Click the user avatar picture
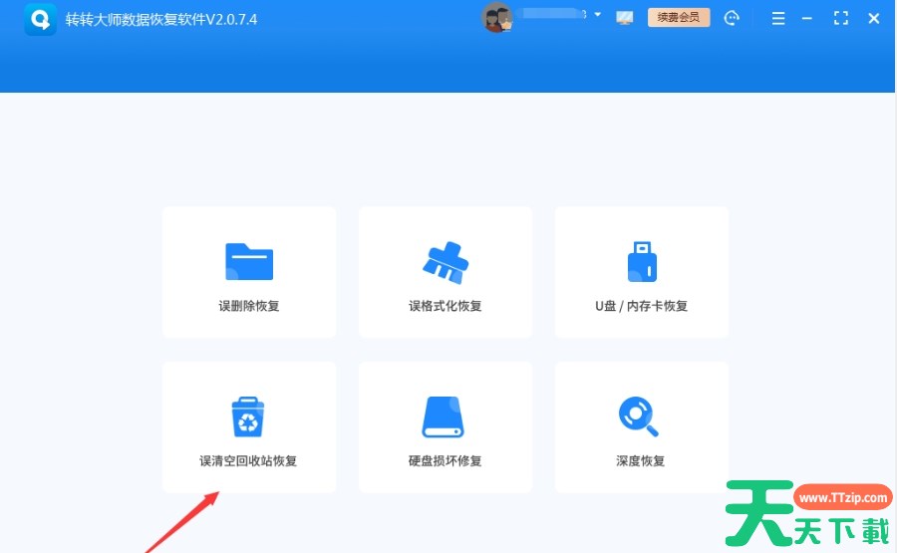Viewport: 897px width, 553px height. pos(496,18)
